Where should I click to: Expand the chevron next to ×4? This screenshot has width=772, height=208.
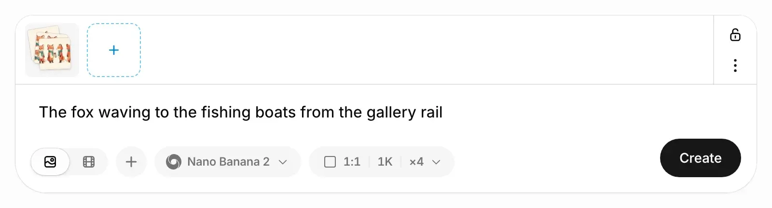tap(436, 162)
